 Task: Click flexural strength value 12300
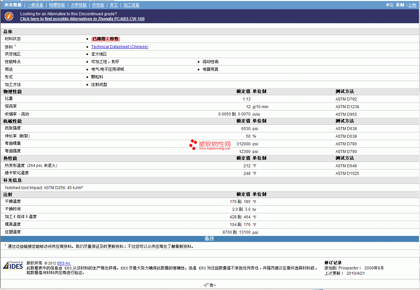pyautogui.click(x=245, y=152)
